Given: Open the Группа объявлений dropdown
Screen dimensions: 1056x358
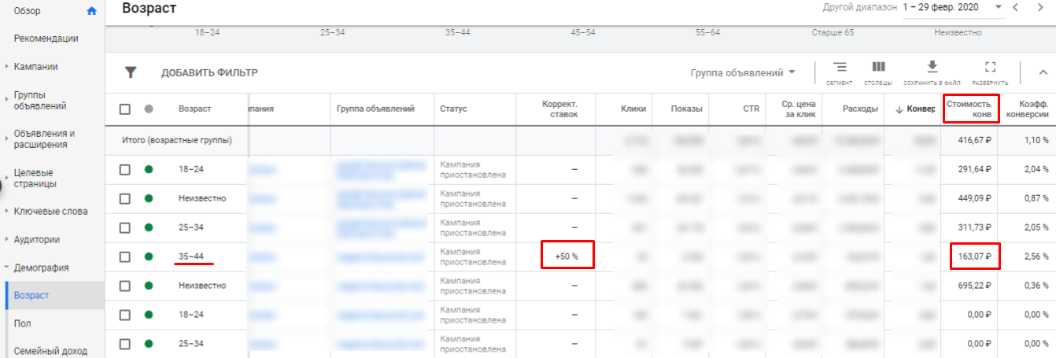Looking at the screenshot, I should pyautogui.click(x=743, y=72).
